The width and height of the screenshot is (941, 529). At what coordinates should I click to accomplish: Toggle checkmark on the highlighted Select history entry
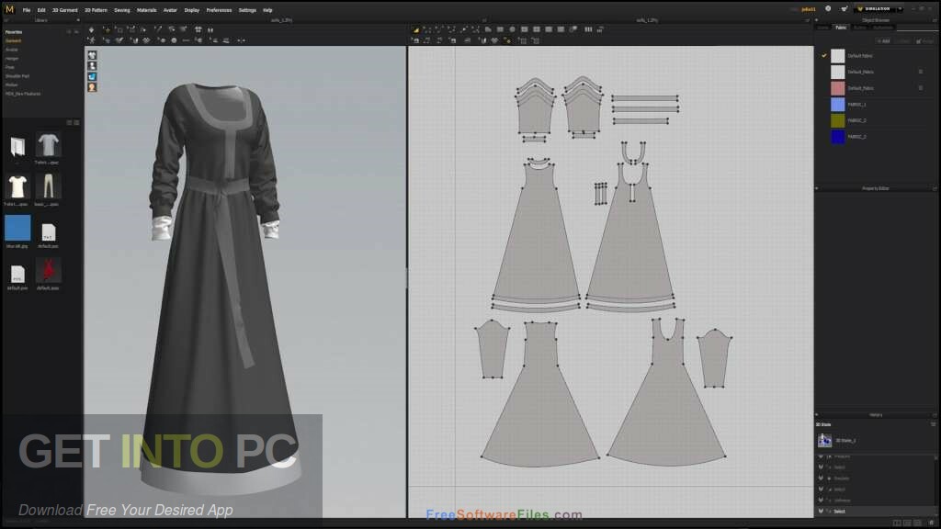click(x=821, y=512)
